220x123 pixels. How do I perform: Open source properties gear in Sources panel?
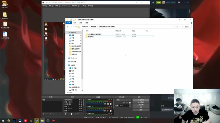pos(71,114)
